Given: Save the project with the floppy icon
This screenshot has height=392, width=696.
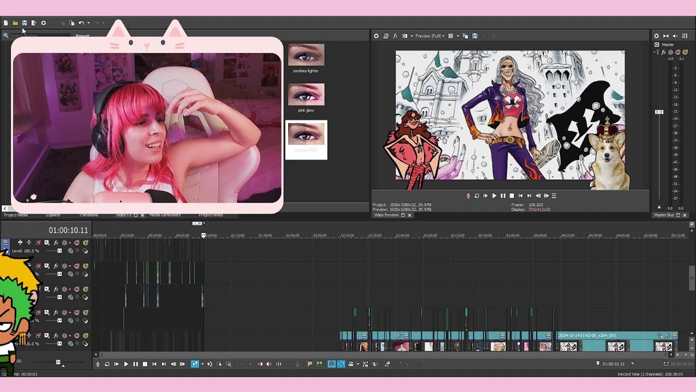Looking at the screenshot, I should pos(24,23).
